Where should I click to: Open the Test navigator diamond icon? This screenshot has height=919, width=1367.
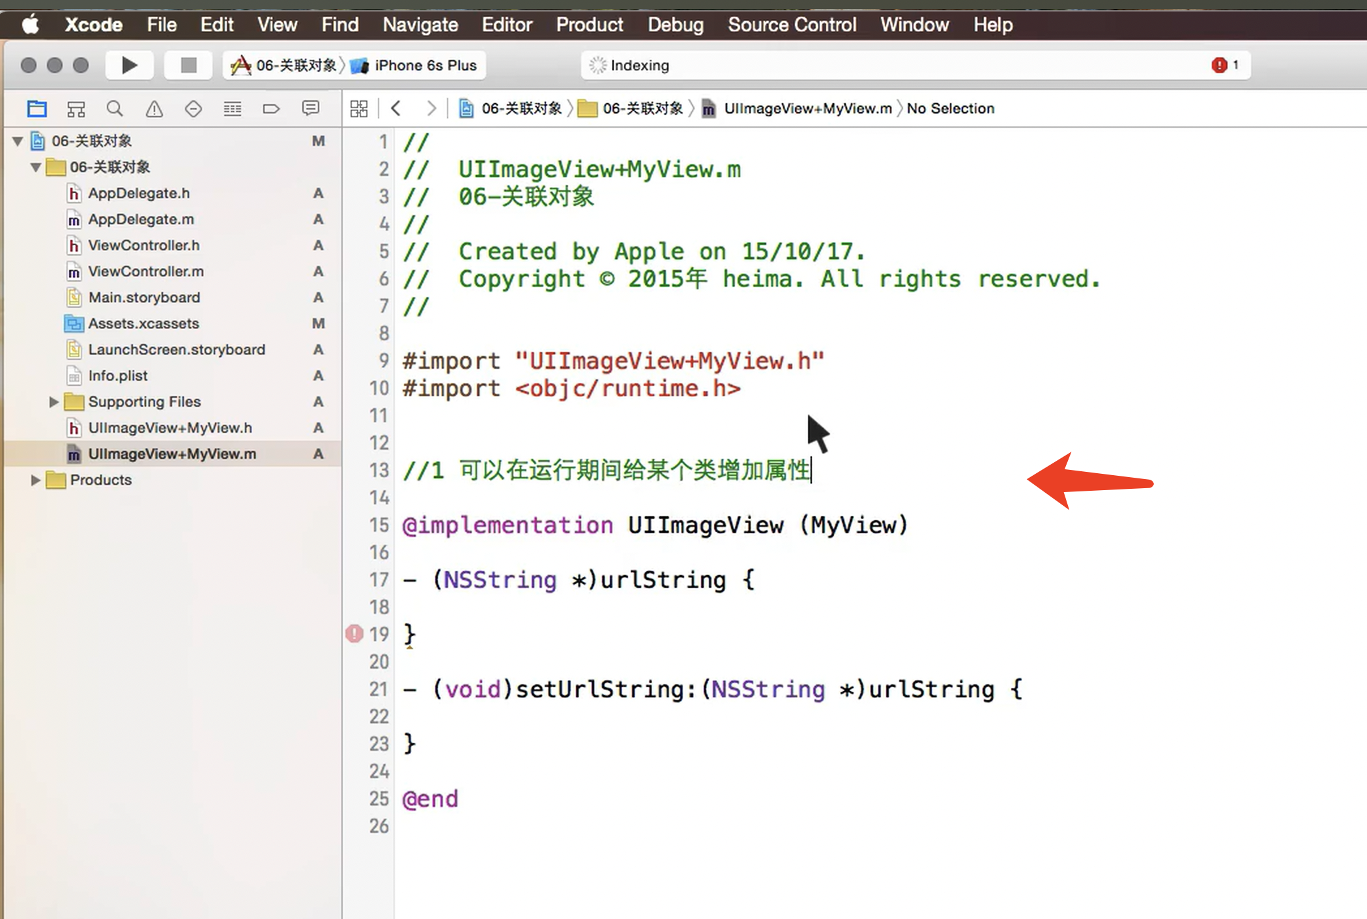click(x=193, y=109)
